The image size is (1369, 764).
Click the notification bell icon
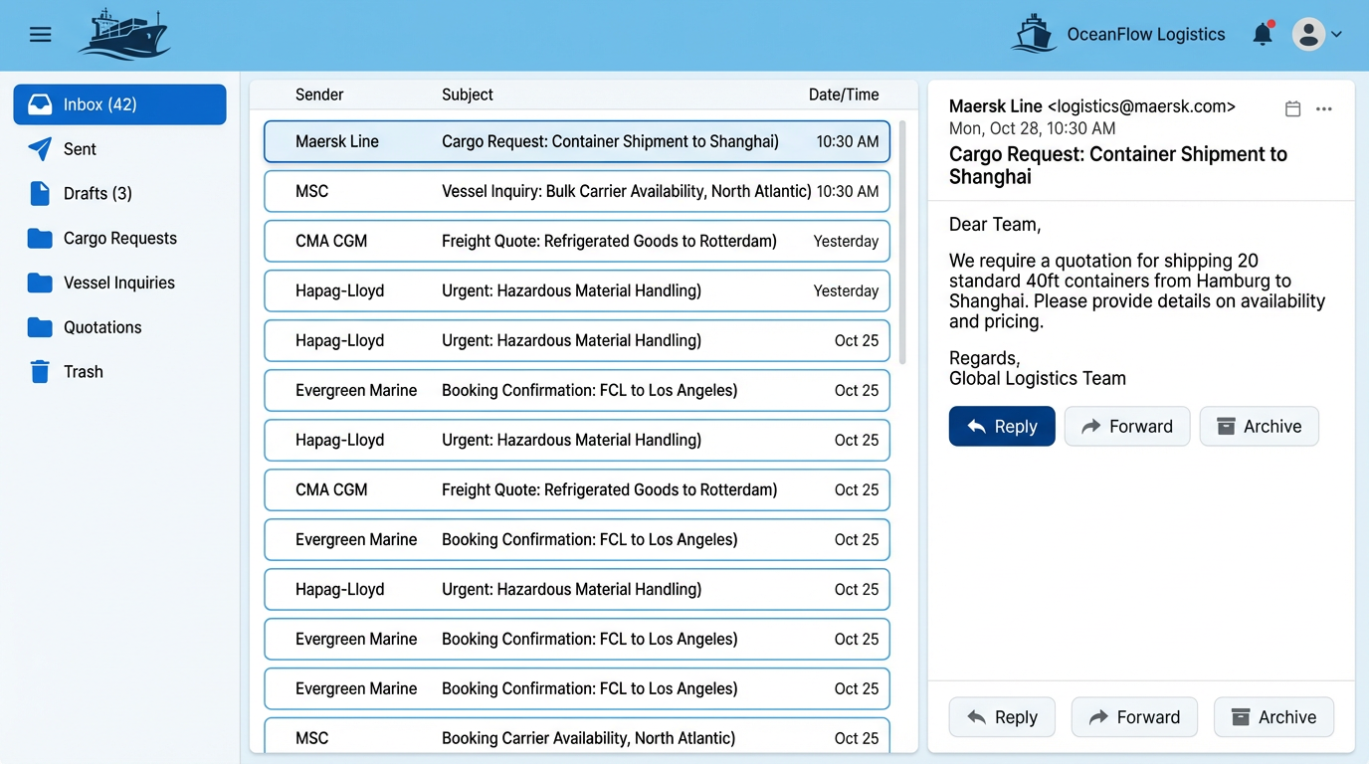pyautogui.click(x=1263, y=35)
